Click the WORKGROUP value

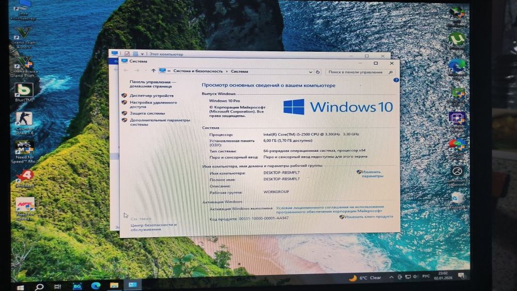click(x=276, y=192)
